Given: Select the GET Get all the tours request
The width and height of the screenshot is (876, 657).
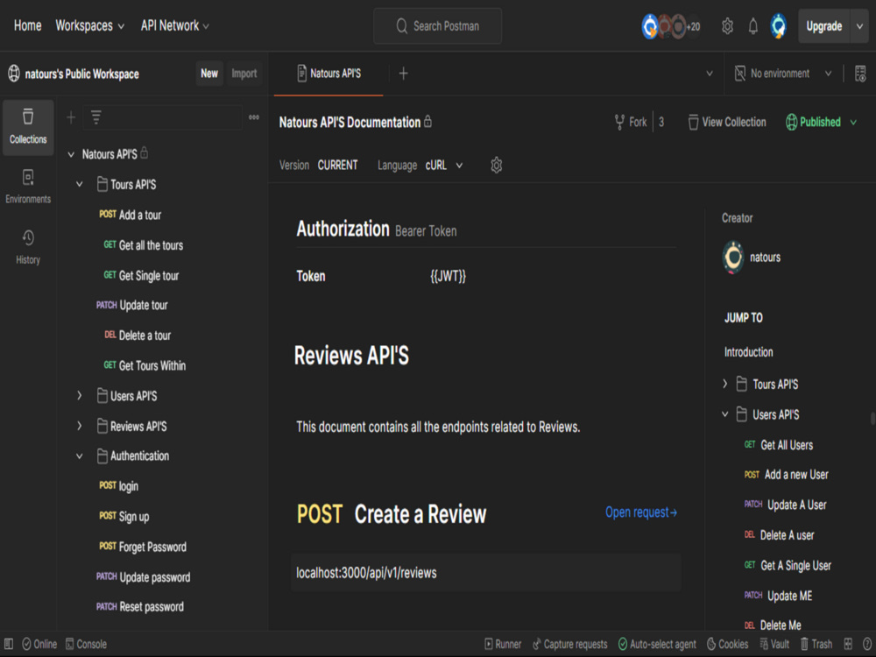Looking at the screenshot, I should point(144,244).
